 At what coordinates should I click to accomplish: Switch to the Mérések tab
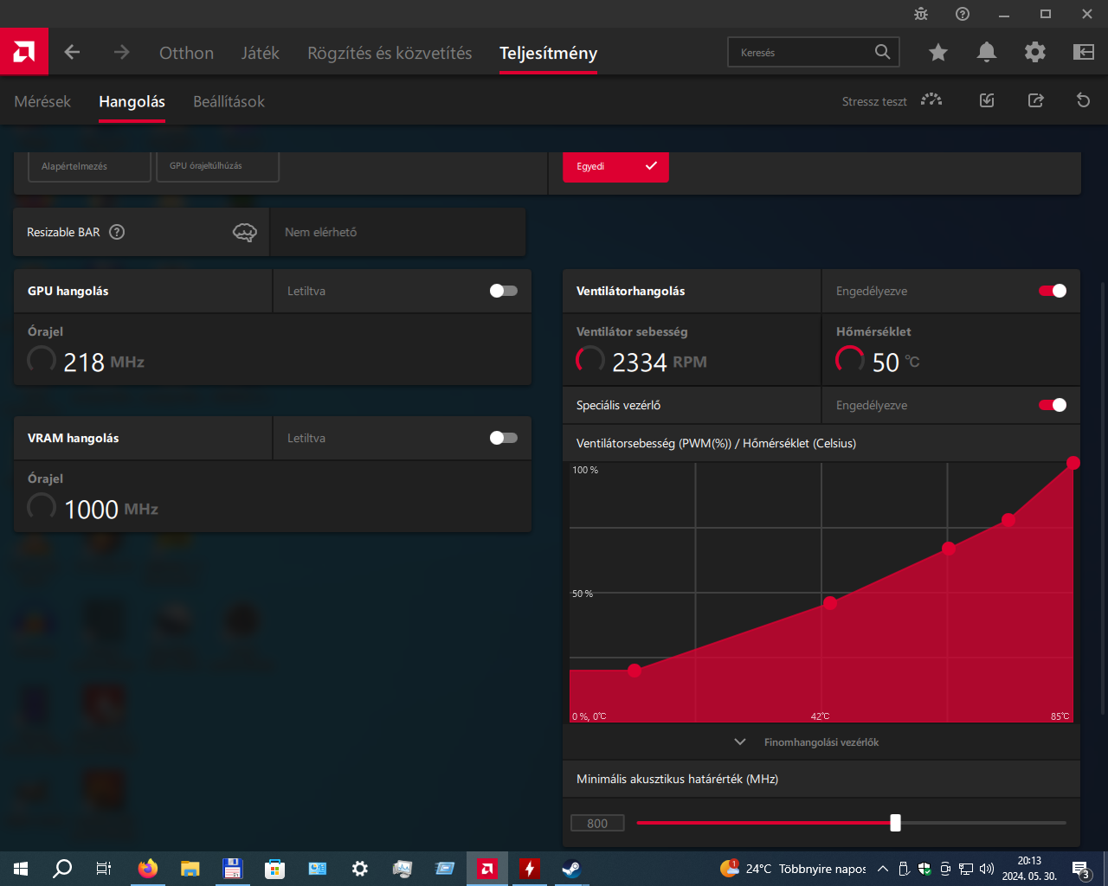pos(42,101)
